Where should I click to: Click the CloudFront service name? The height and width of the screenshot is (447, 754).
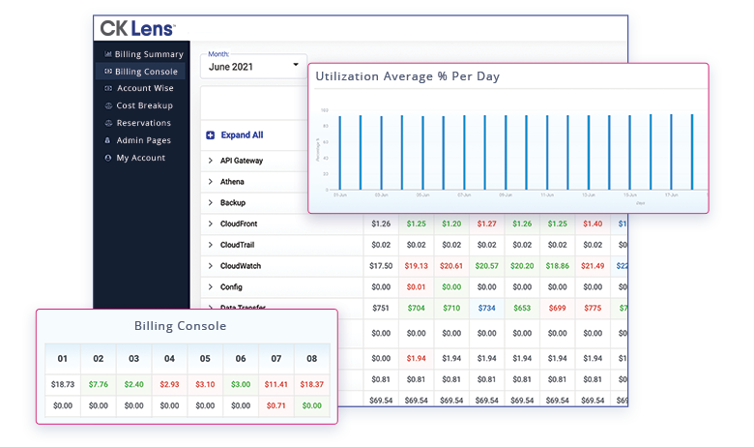[239, 223]
